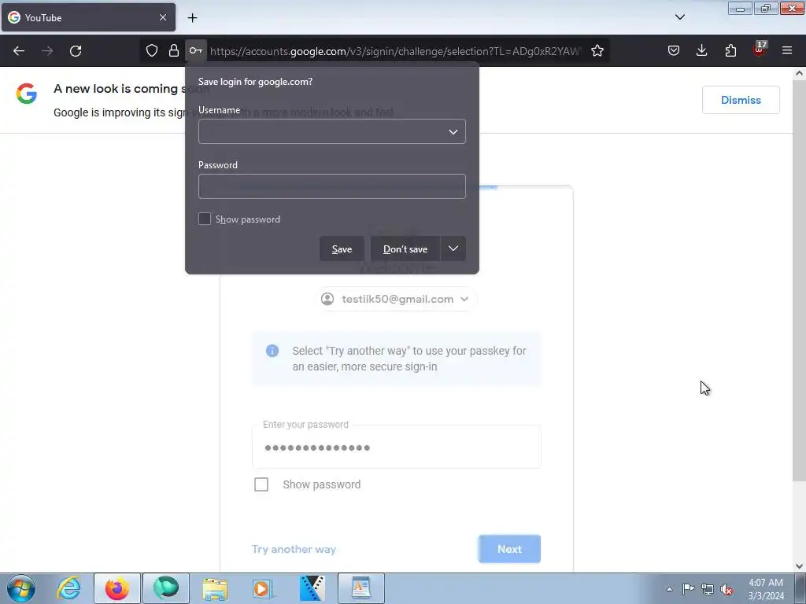Open the Pocket save icon
The width and height of the screenshot is (806, 604).
coord(674,51)
